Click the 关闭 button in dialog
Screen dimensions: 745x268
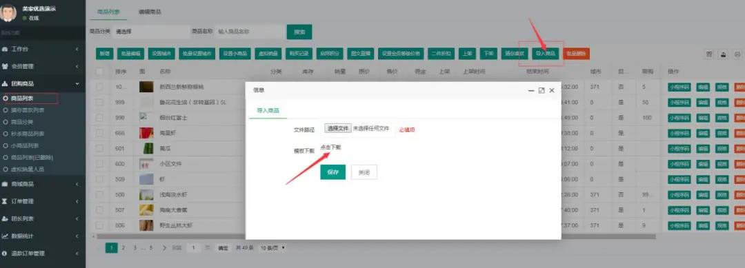tap(364, 172)
